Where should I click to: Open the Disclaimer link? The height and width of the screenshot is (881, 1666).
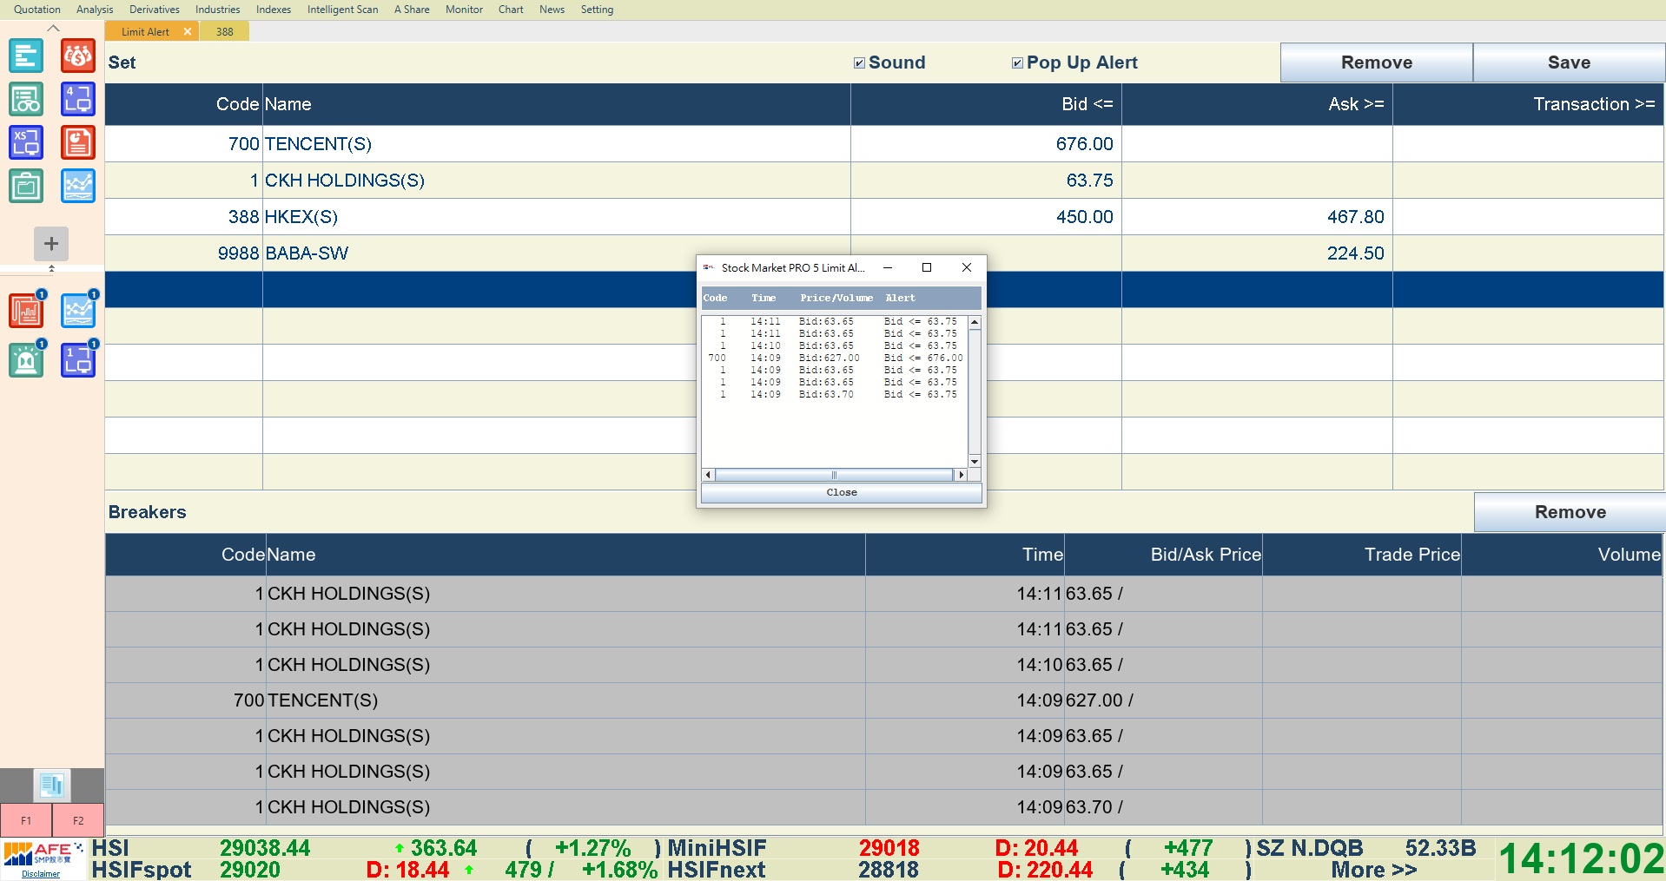41,874
